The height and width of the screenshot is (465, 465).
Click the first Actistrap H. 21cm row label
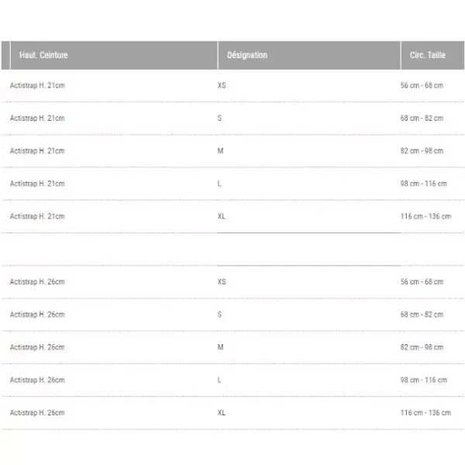tap(37, 85)
